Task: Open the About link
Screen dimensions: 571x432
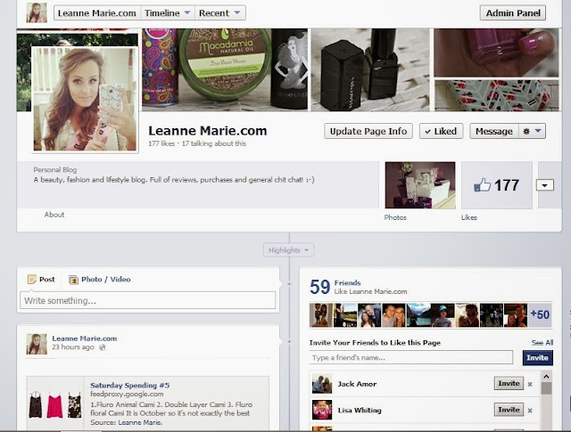Action: click(x=54, y=215)
